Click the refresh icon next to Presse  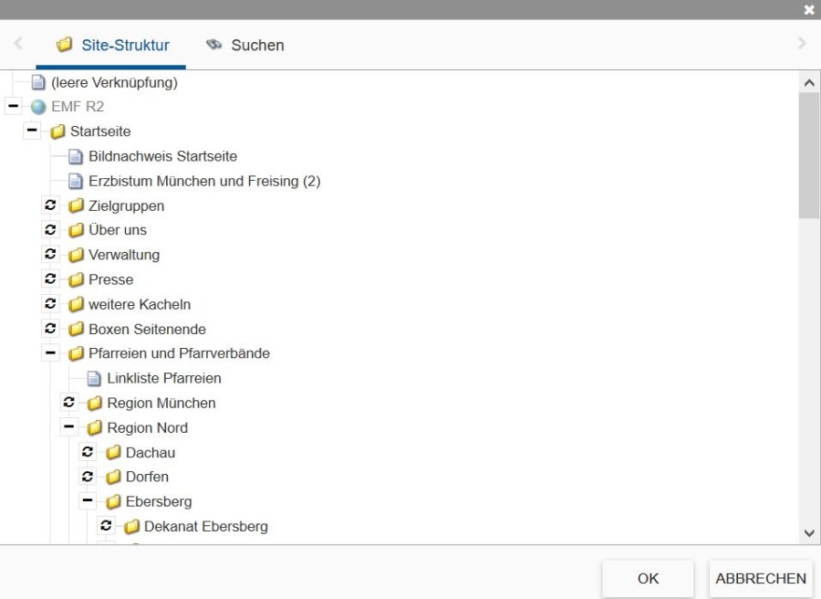pyautogui.click(x=51, y=279)
